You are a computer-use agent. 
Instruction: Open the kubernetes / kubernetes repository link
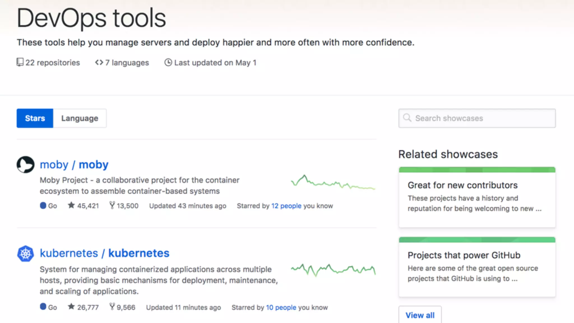coord(105,253)
